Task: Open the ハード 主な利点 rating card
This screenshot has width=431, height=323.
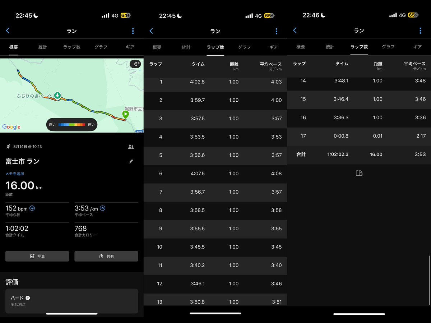Action: [x=72, y=301]
